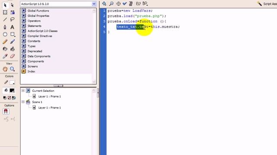
Task: Select the Lasso tool
Action: tap(13, 19)
